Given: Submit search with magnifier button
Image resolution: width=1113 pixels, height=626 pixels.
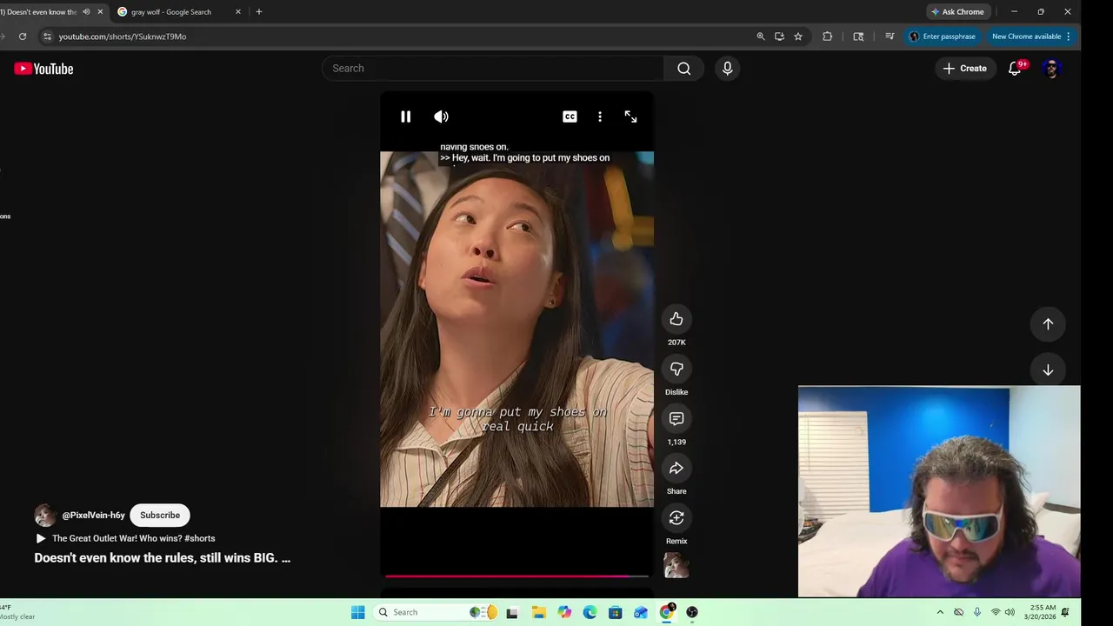Looking at the screenshot, I should (x=684, y=69).
